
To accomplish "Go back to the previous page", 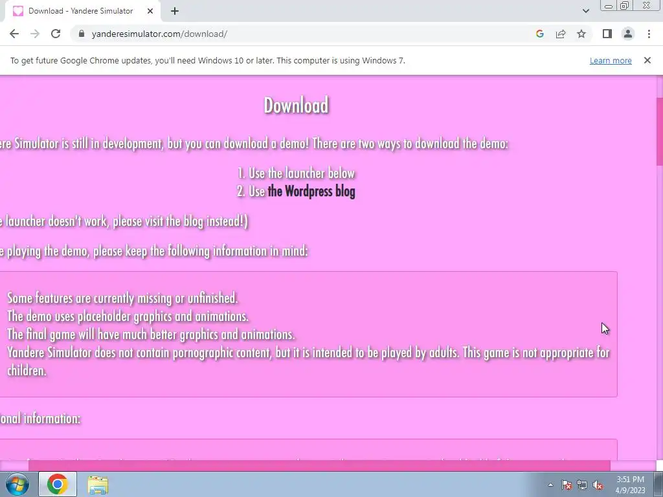I will click(14, 34).
